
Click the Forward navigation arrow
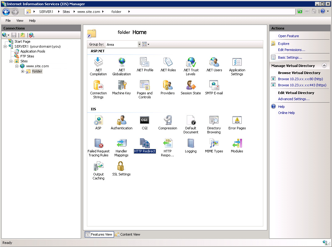tap(15, 12)
